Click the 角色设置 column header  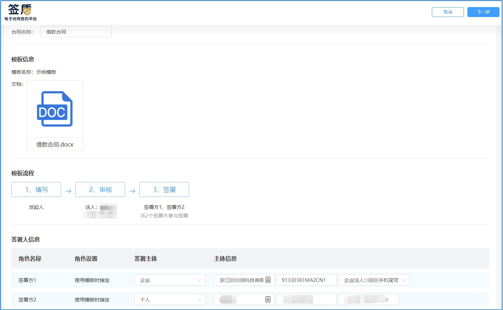point(86,259)
